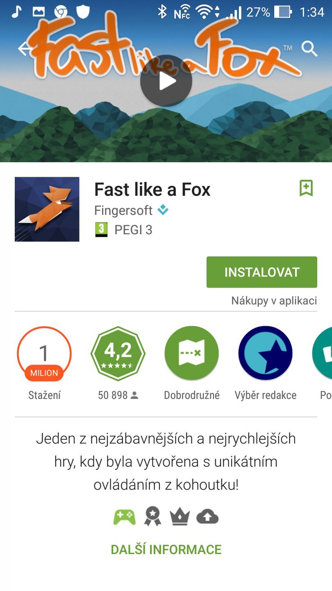The width and height of the screenshot is (332, 591).
Task: Tap the back arrow icon
Action: (x=25, y=49)
